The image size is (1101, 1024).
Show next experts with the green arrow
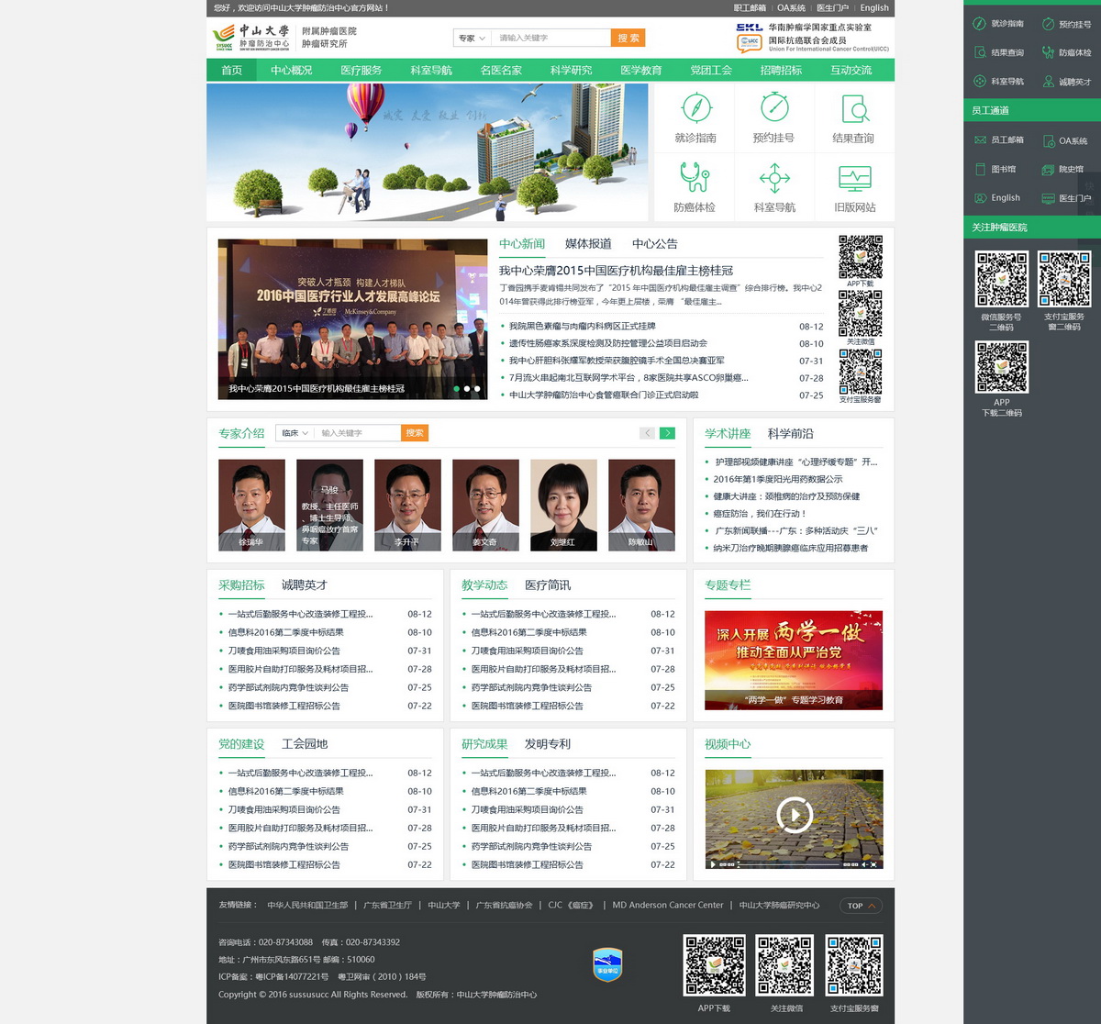(x=667, y=433)
